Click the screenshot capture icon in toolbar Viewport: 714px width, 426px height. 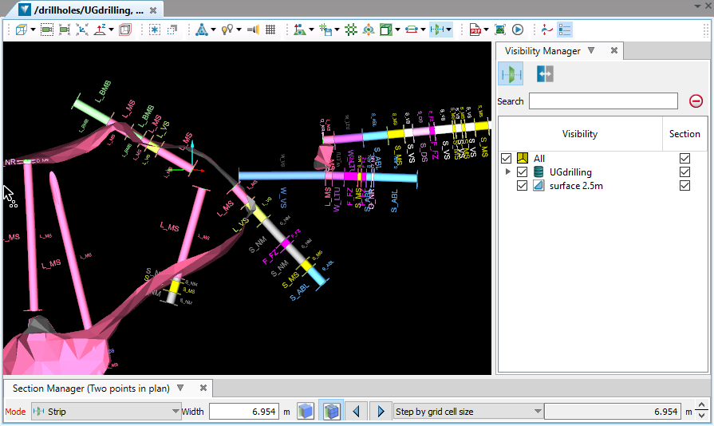tap(500, 30)
